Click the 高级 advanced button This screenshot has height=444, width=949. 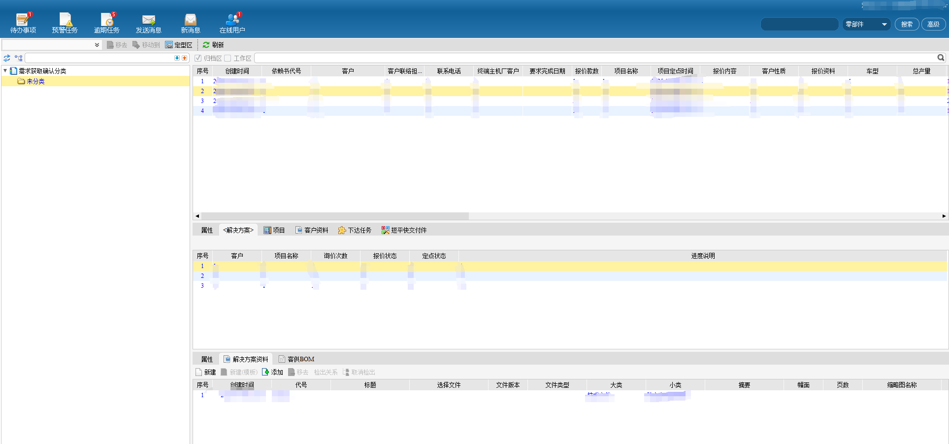(x=933, y=24)
